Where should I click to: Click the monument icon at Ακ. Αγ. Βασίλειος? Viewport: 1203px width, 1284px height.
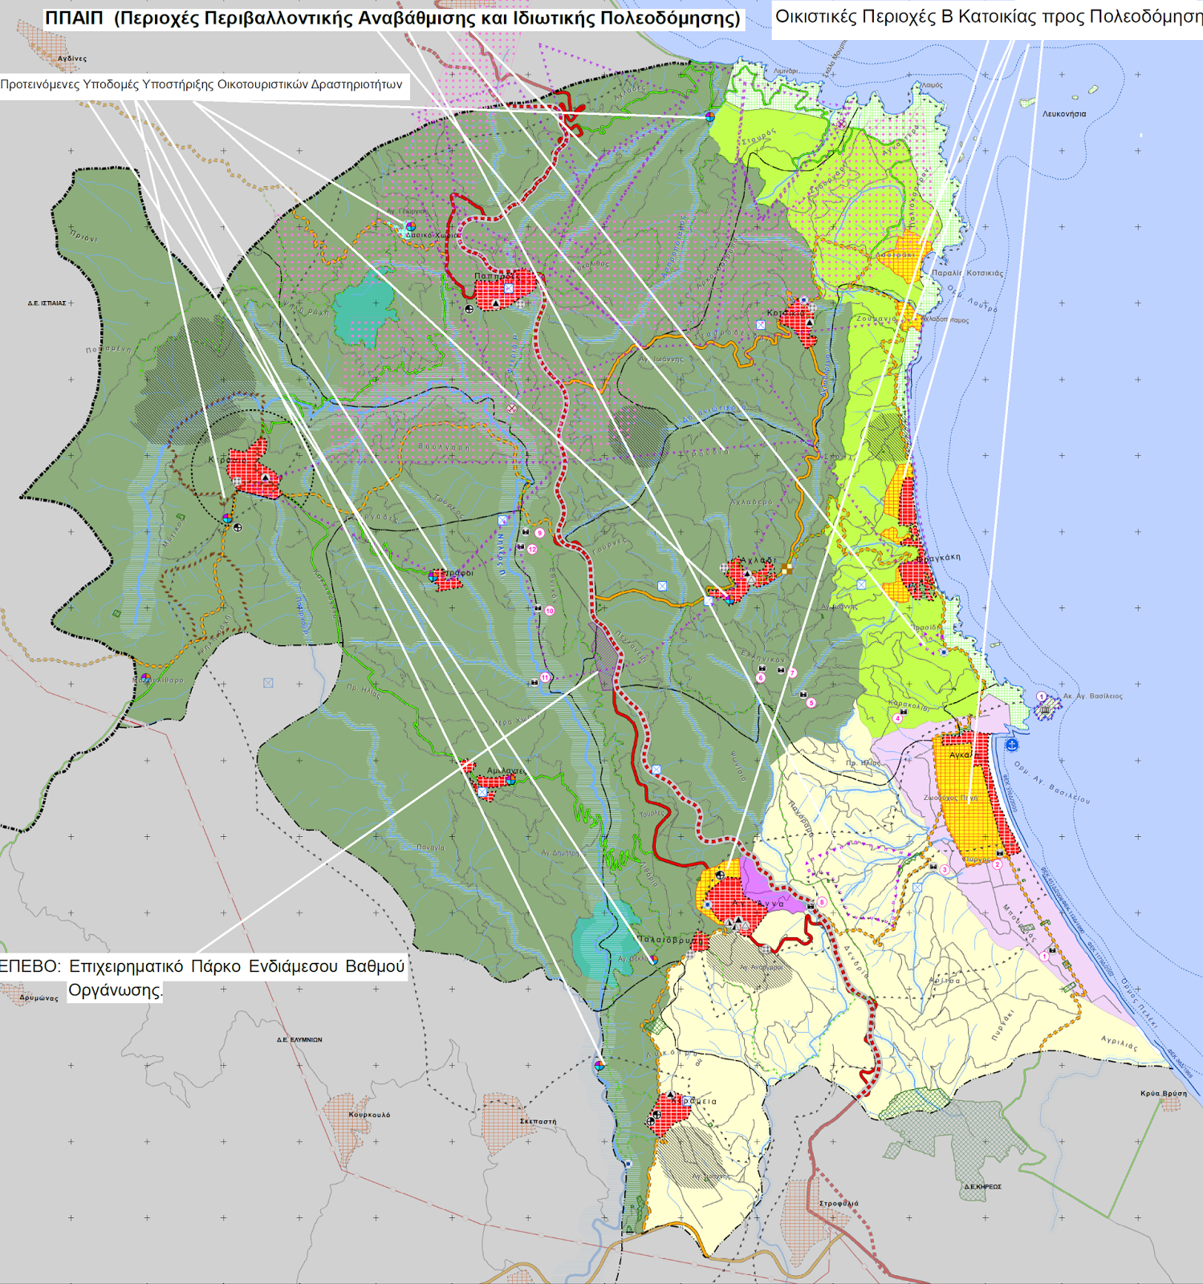coord(1045,709)
